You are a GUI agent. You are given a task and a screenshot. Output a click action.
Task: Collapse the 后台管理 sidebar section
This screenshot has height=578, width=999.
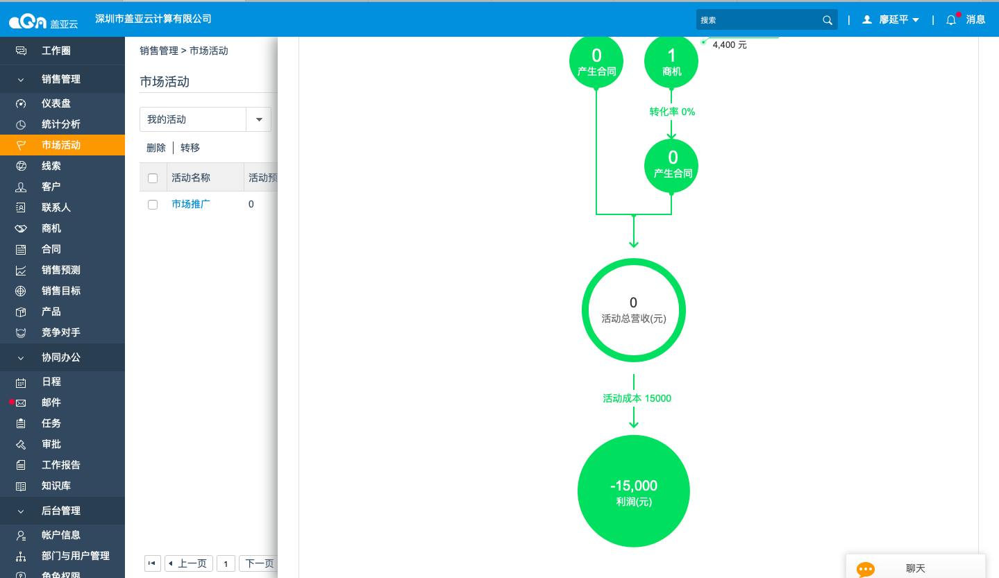pyautogui.click(x=21, y=511)
